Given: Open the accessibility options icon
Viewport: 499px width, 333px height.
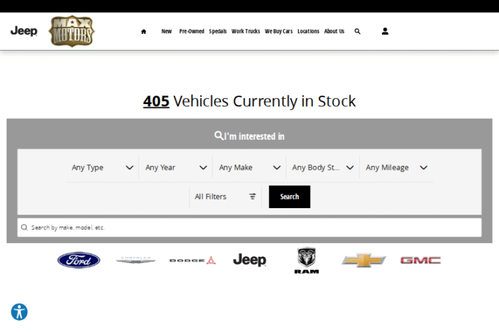Looking at the screenshot, I should [x=19, y=312].
